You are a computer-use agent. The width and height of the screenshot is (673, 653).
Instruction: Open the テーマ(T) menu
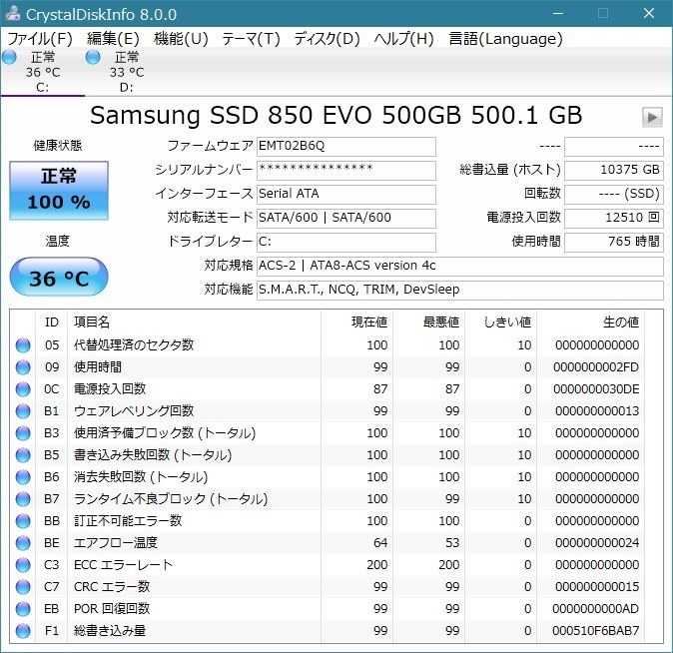(251, 39)
